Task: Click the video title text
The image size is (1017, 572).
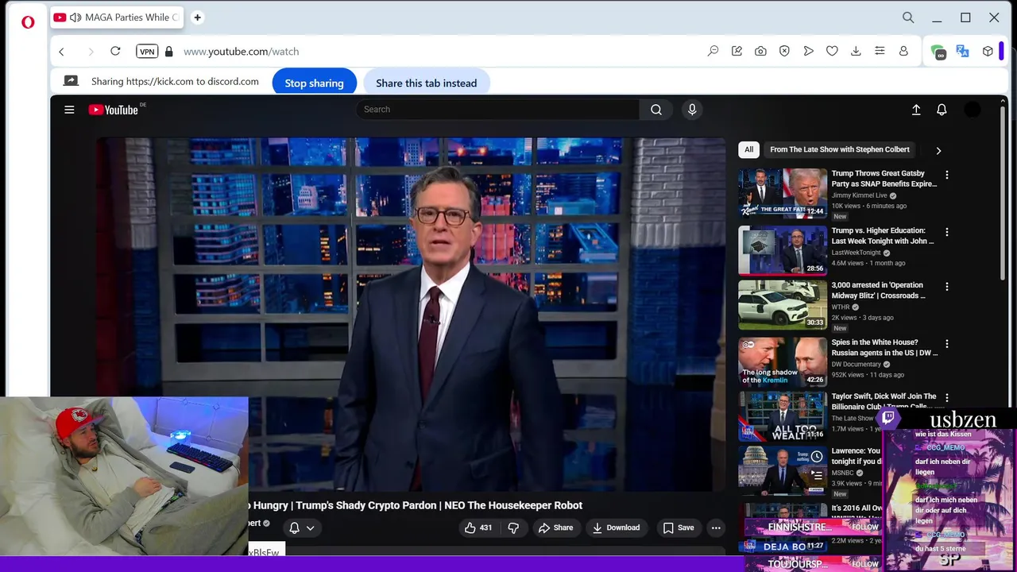Action: (416, 505)
